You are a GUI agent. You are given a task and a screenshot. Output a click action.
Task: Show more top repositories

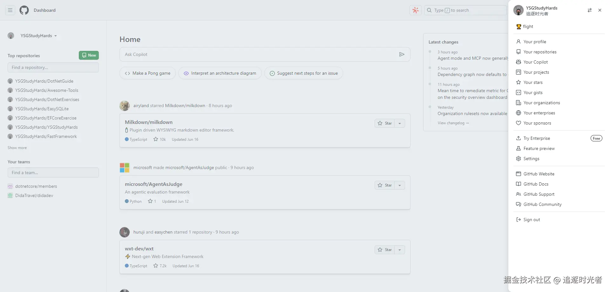pyautogui.click(x=17, y=148)
